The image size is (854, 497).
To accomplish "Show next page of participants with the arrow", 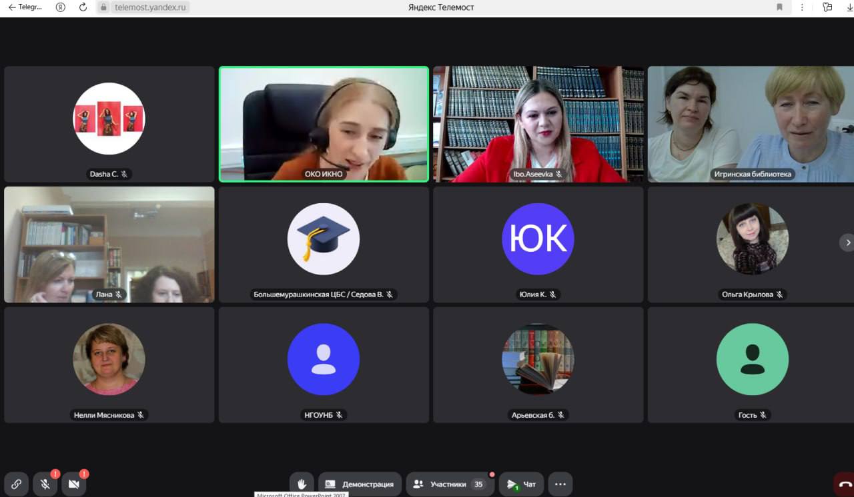I will point(847,243).
